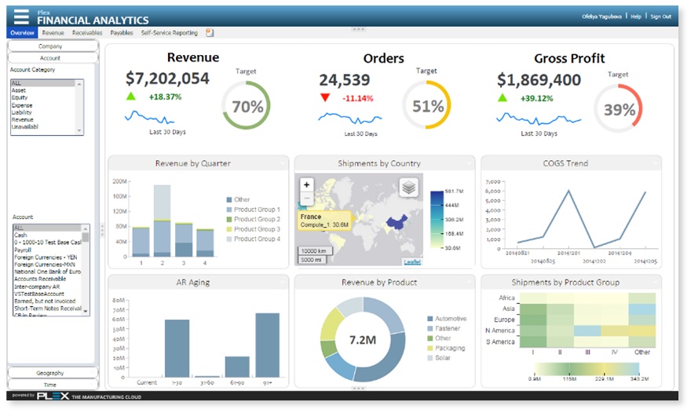This screenshot has height=413, width=691.
Task: Open the Self-Service Reporting tab
Action: point(169,33)
